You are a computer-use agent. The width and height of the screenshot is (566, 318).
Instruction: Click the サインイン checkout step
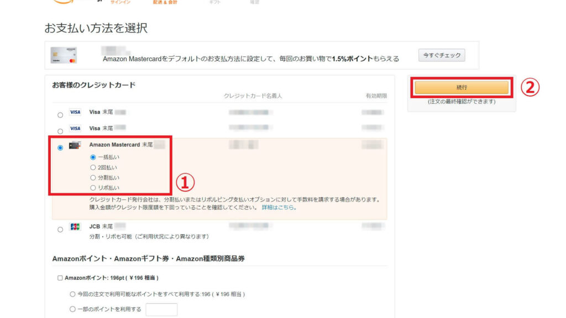click(120, 2)
